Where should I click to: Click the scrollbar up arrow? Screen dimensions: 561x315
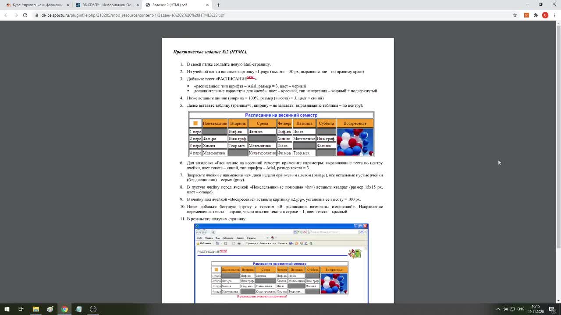point(558,24)
